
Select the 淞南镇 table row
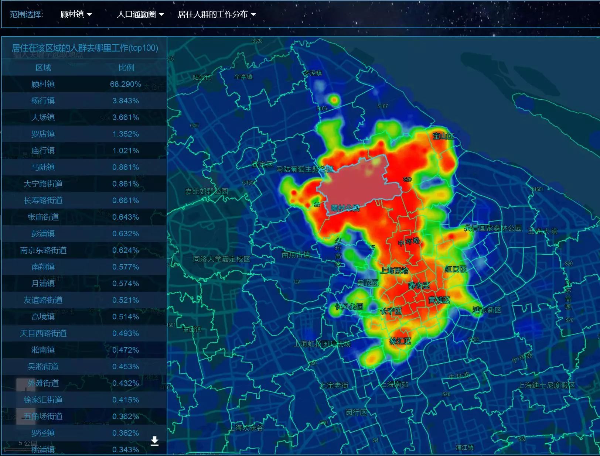click(x=84, y=350)
